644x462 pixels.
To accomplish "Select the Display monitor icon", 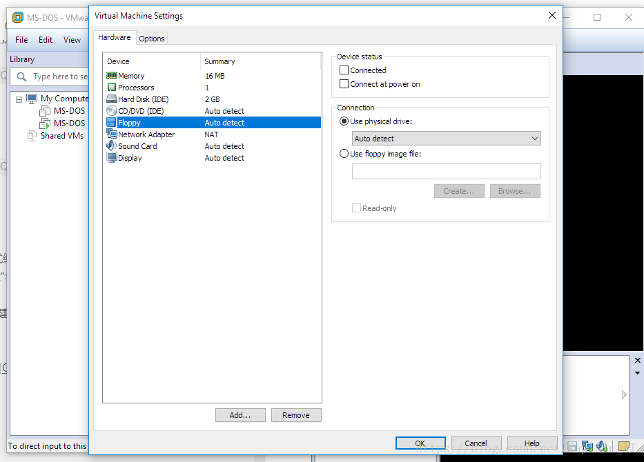I will click(x=111, y=157).
